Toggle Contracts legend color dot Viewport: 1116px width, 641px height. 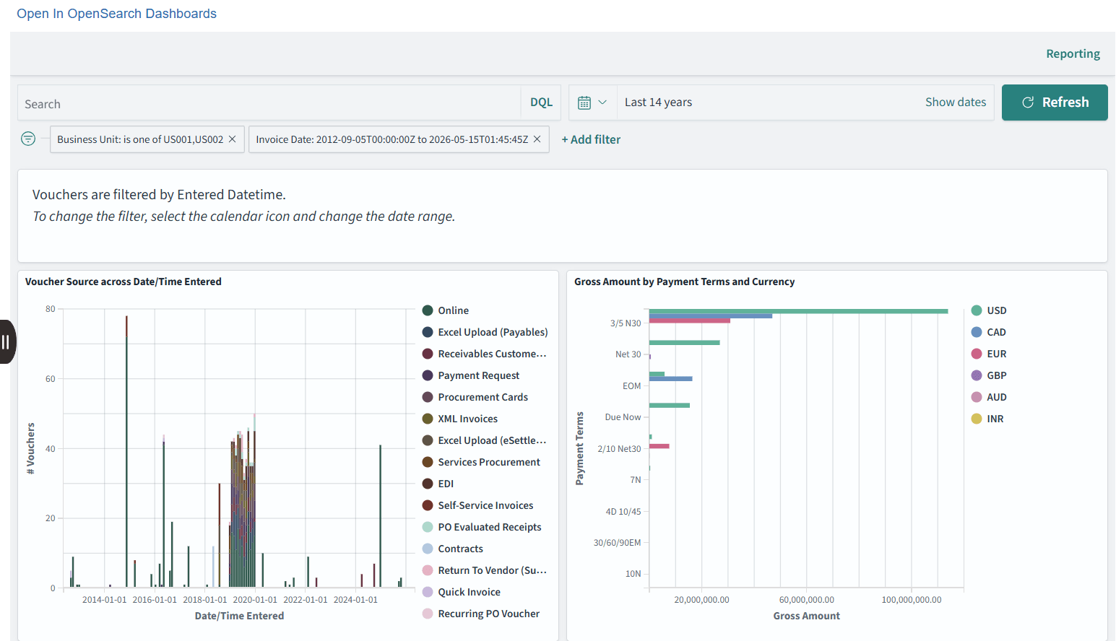[x=428, y=549]
